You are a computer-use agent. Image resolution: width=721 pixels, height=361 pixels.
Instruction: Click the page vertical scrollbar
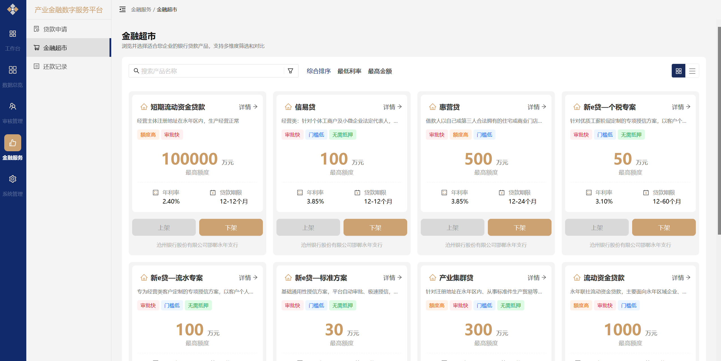point(719,131)
